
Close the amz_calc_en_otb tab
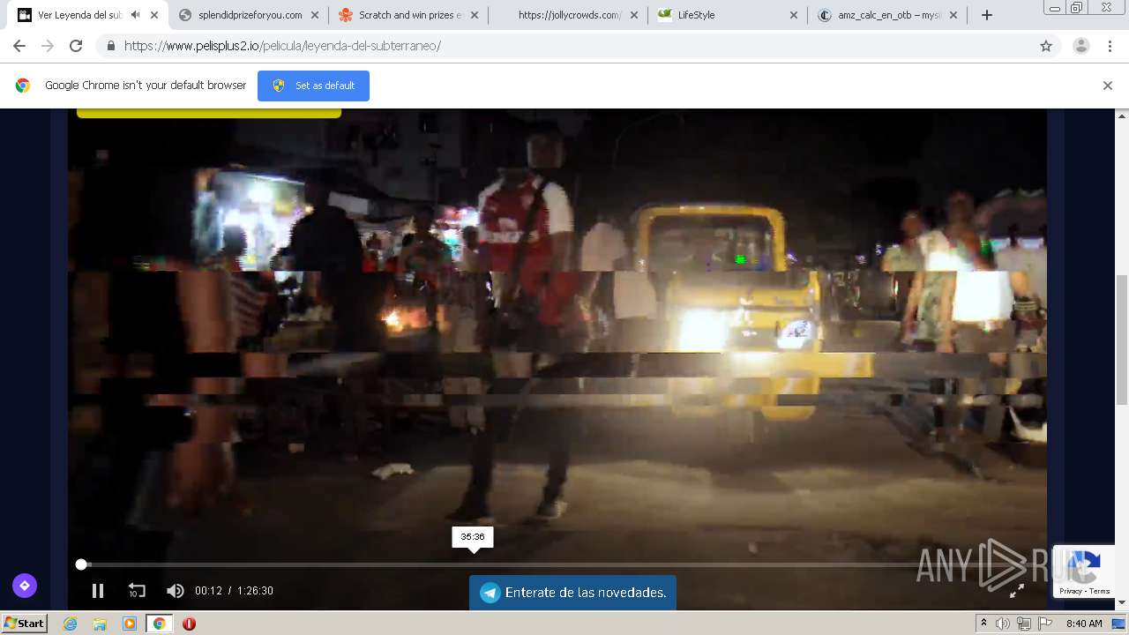953,15
